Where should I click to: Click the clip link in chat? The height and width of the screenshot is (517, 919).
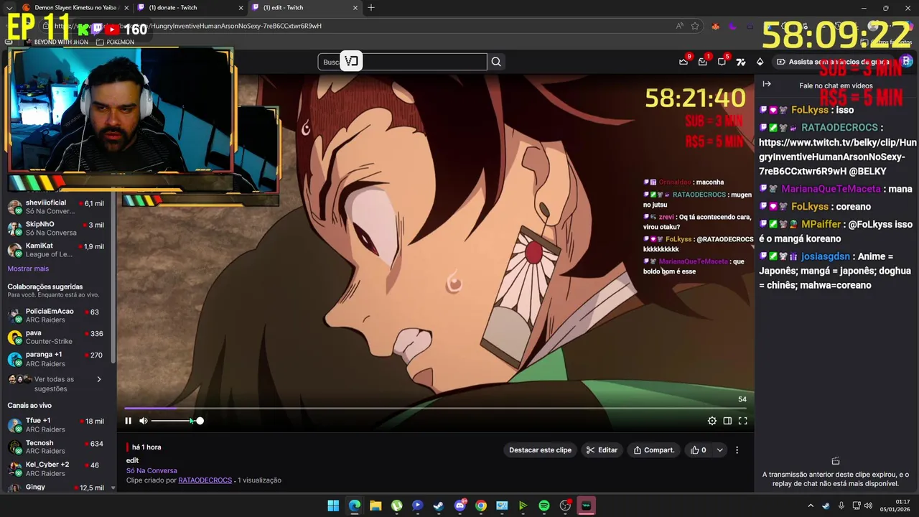838,157
